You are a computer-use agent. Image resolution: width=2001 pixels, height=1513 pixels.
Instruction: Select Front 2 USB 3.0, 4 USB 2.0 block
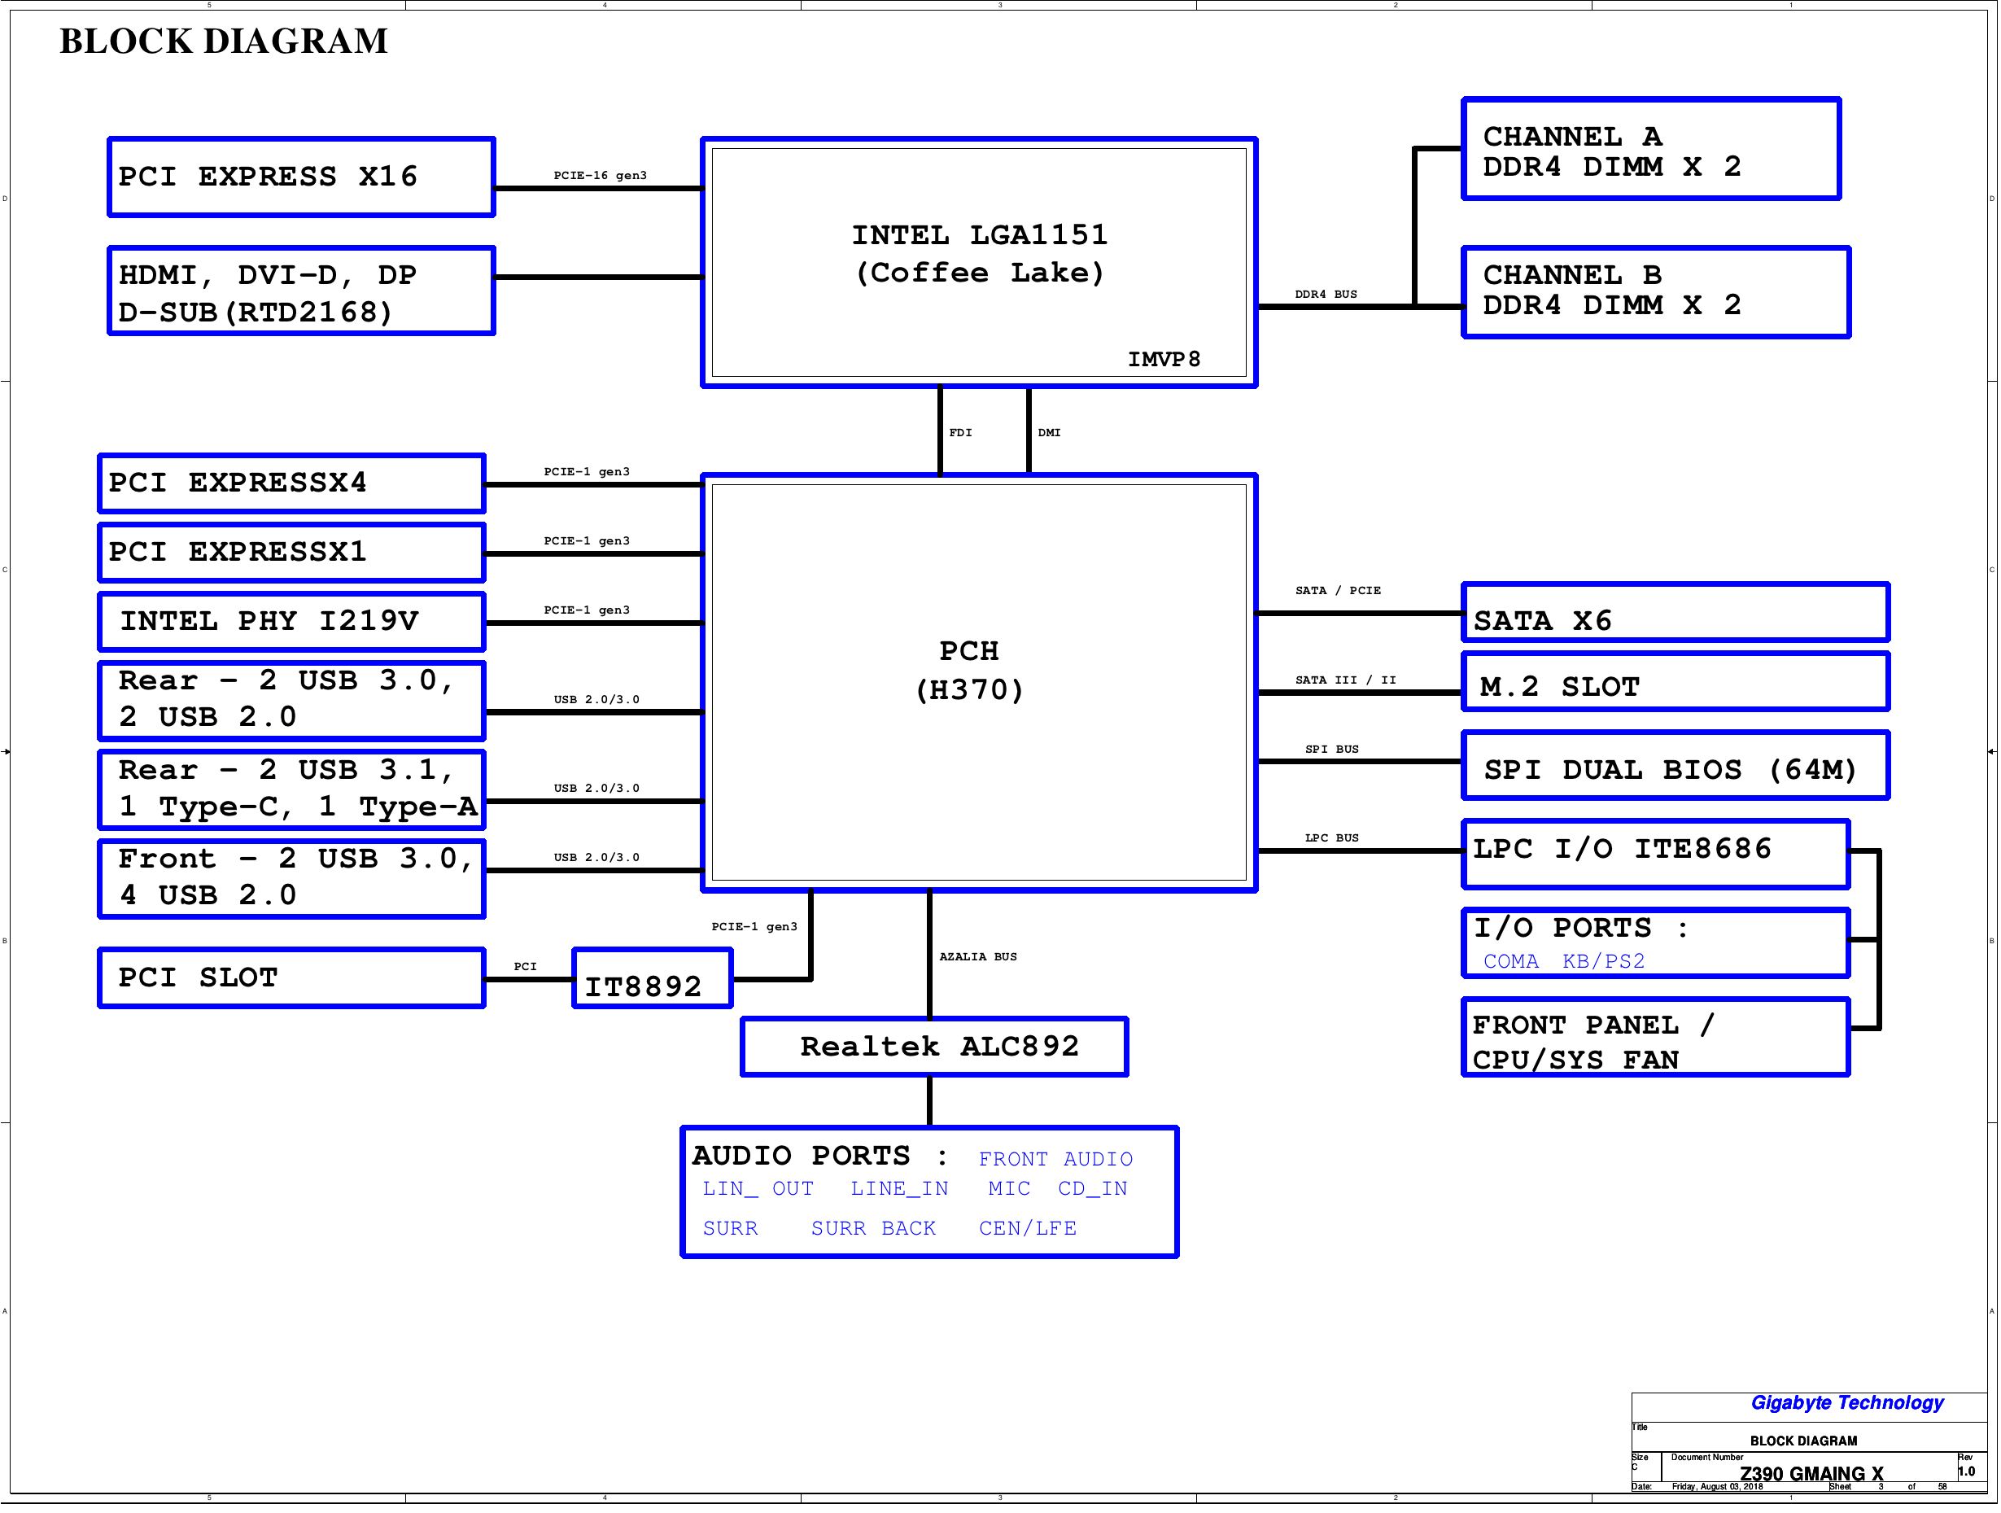[292, 879]
